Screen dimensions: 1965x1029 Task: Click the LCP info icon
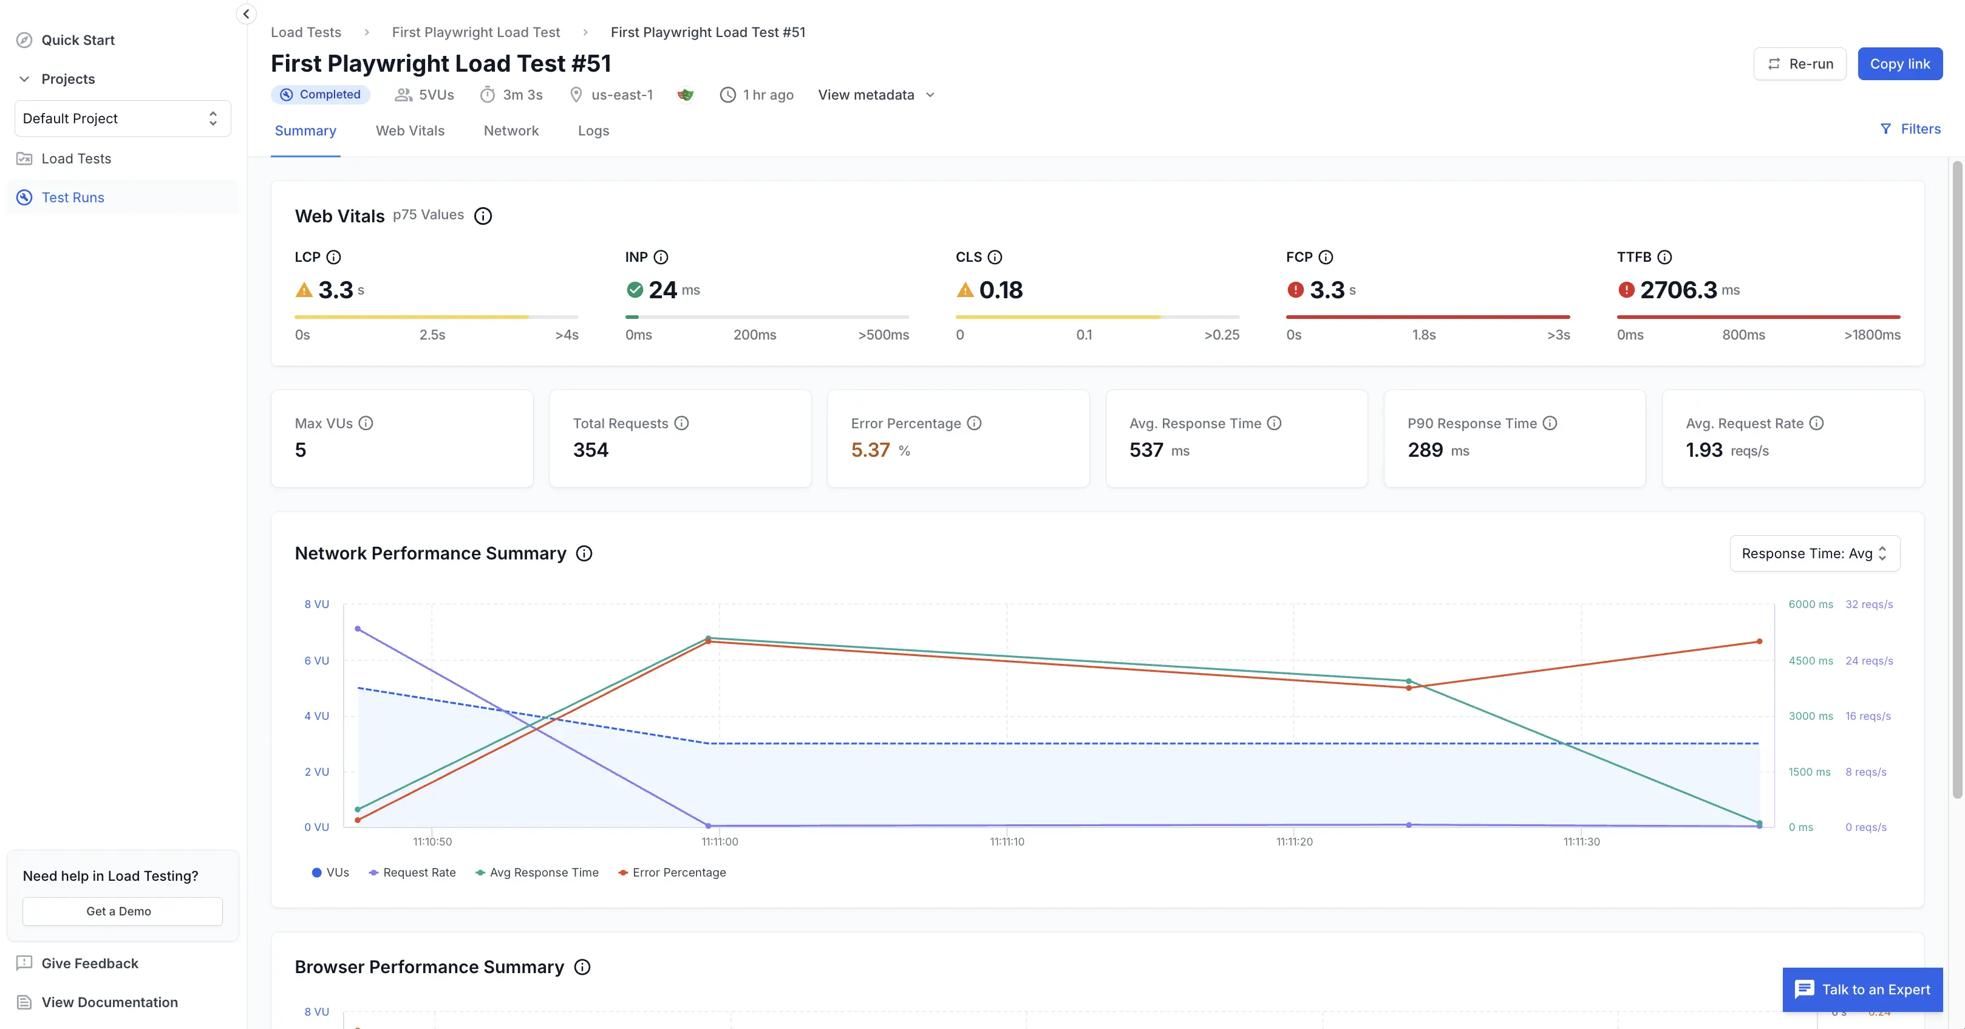coord(333,258)
